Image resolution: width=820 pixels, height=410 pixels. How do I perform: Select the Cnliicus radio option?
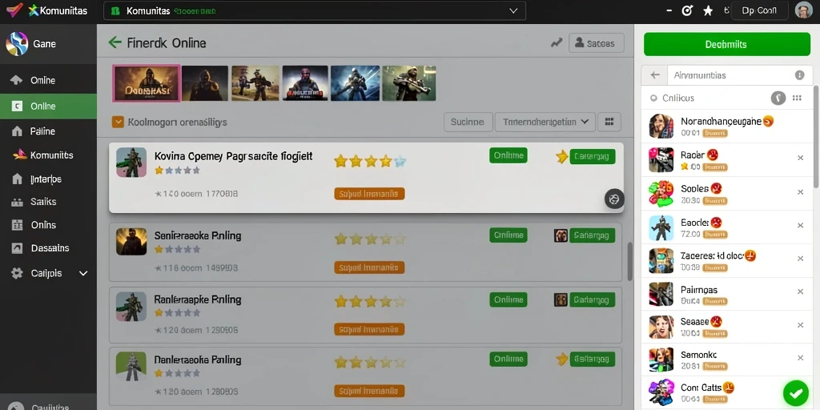(653, 98)
